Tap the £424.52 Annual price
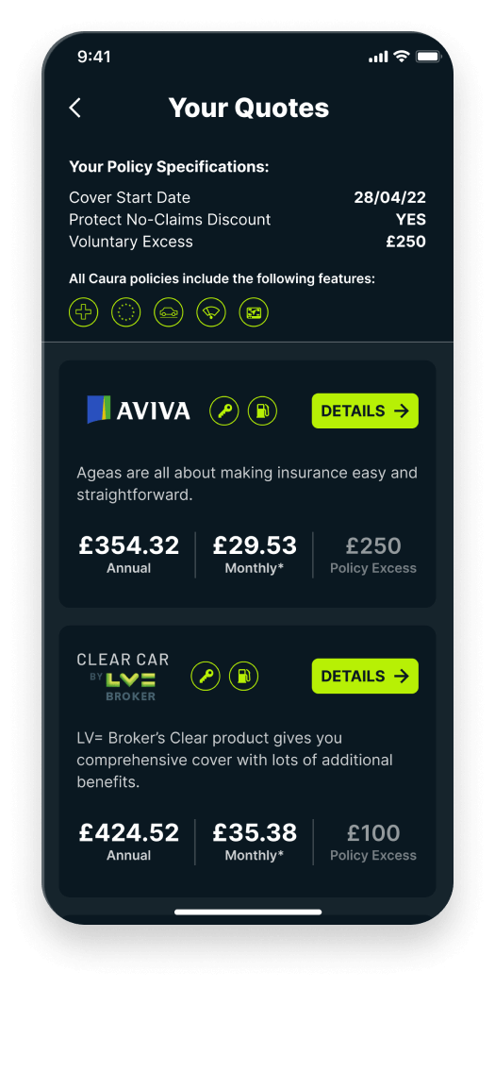The image size is (495, 1072). 128,841
